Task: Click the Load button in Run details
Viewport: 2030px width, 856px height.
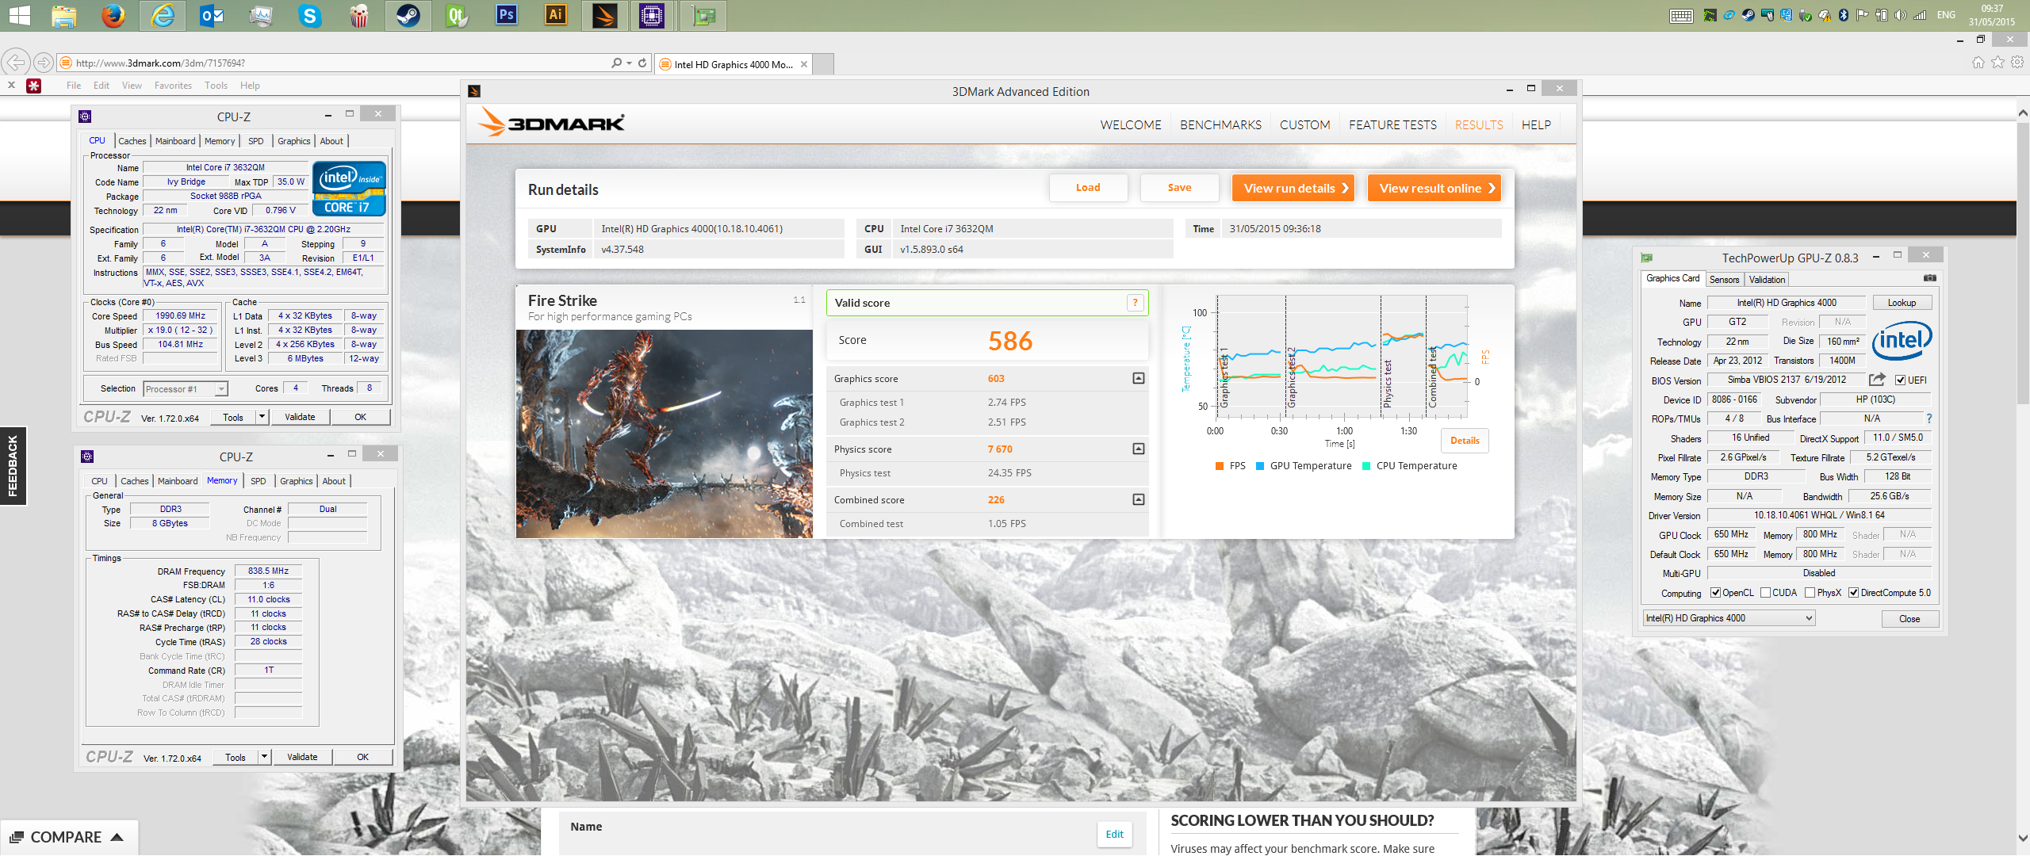Action: 1088,188
